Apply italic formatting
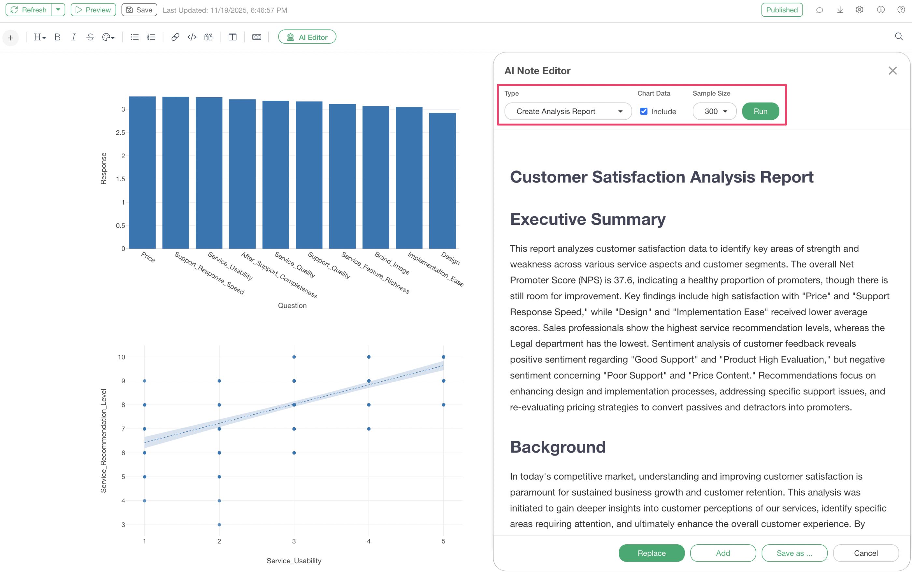This screenshot has width=912, height=572. coord(74,37)
